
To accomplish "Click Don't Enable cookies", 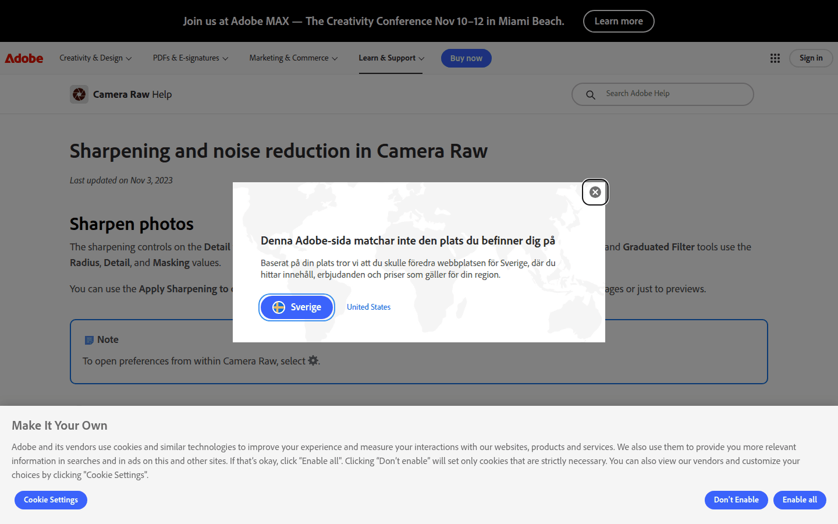I will [x=736, y=500].
